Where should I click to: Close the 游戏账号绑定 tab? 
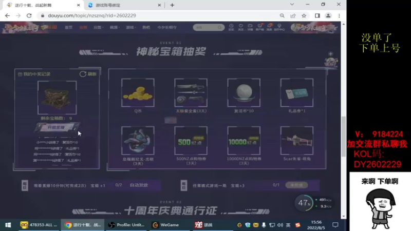pos(159,5)
